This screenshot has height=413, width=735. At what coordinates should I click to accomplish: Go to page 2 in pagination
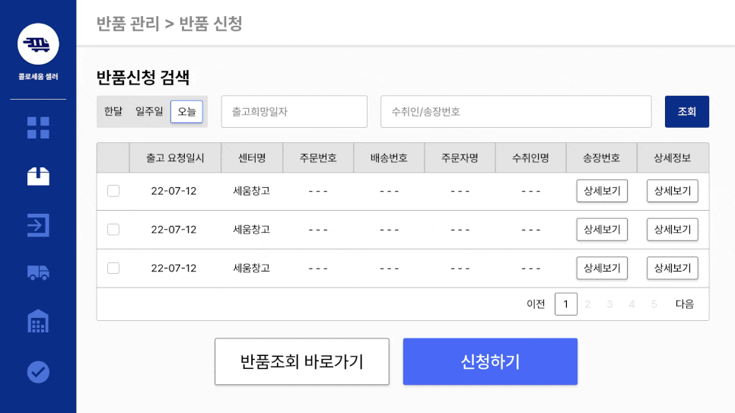(x=587, y=304)
